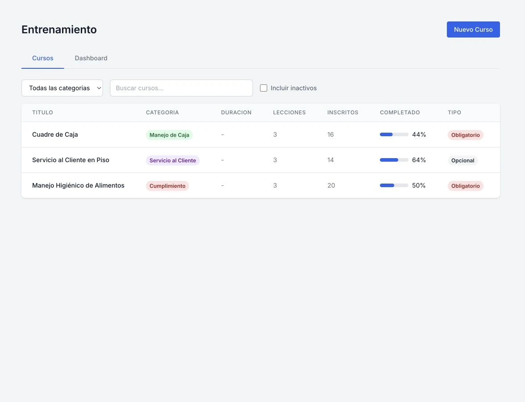This screenshot has height=402, width=525.
Task: Click the COMPLETADO column header
Action: click(x=400, y=113)
